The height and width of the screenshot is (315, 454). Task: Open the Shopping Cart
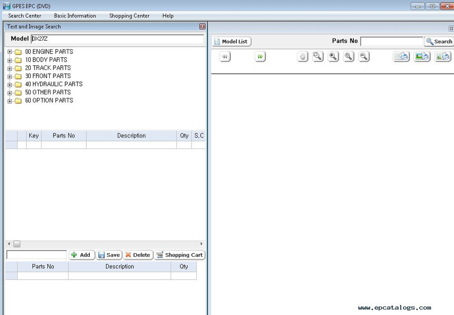(x=180, y=255)
